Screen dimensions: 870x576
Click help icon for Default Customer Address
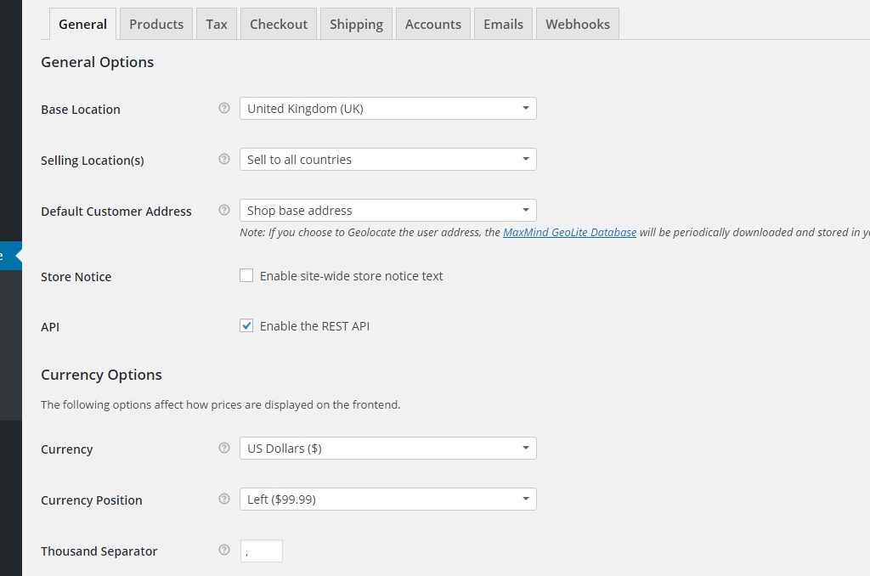[224, 210]
